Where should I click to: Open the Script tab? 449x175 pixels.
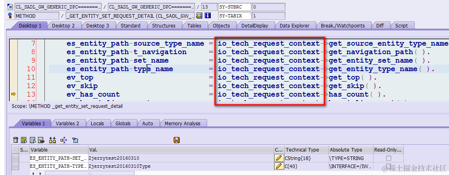[401, 25]
